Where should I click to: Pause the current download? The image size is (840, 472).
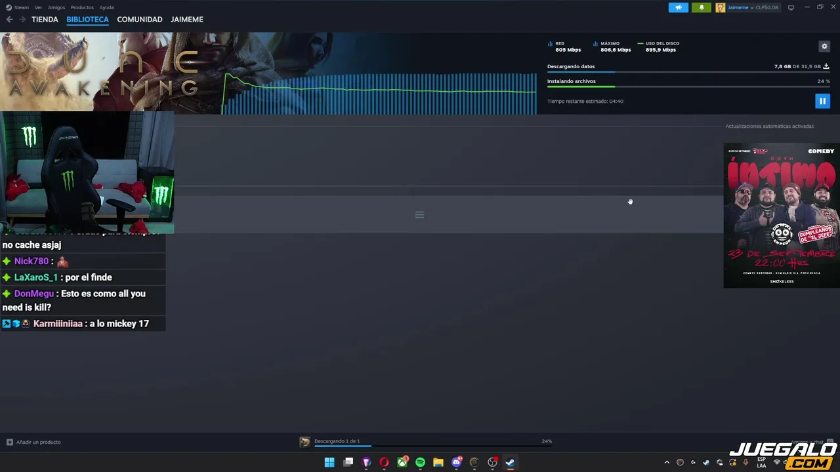click(822, 101)
